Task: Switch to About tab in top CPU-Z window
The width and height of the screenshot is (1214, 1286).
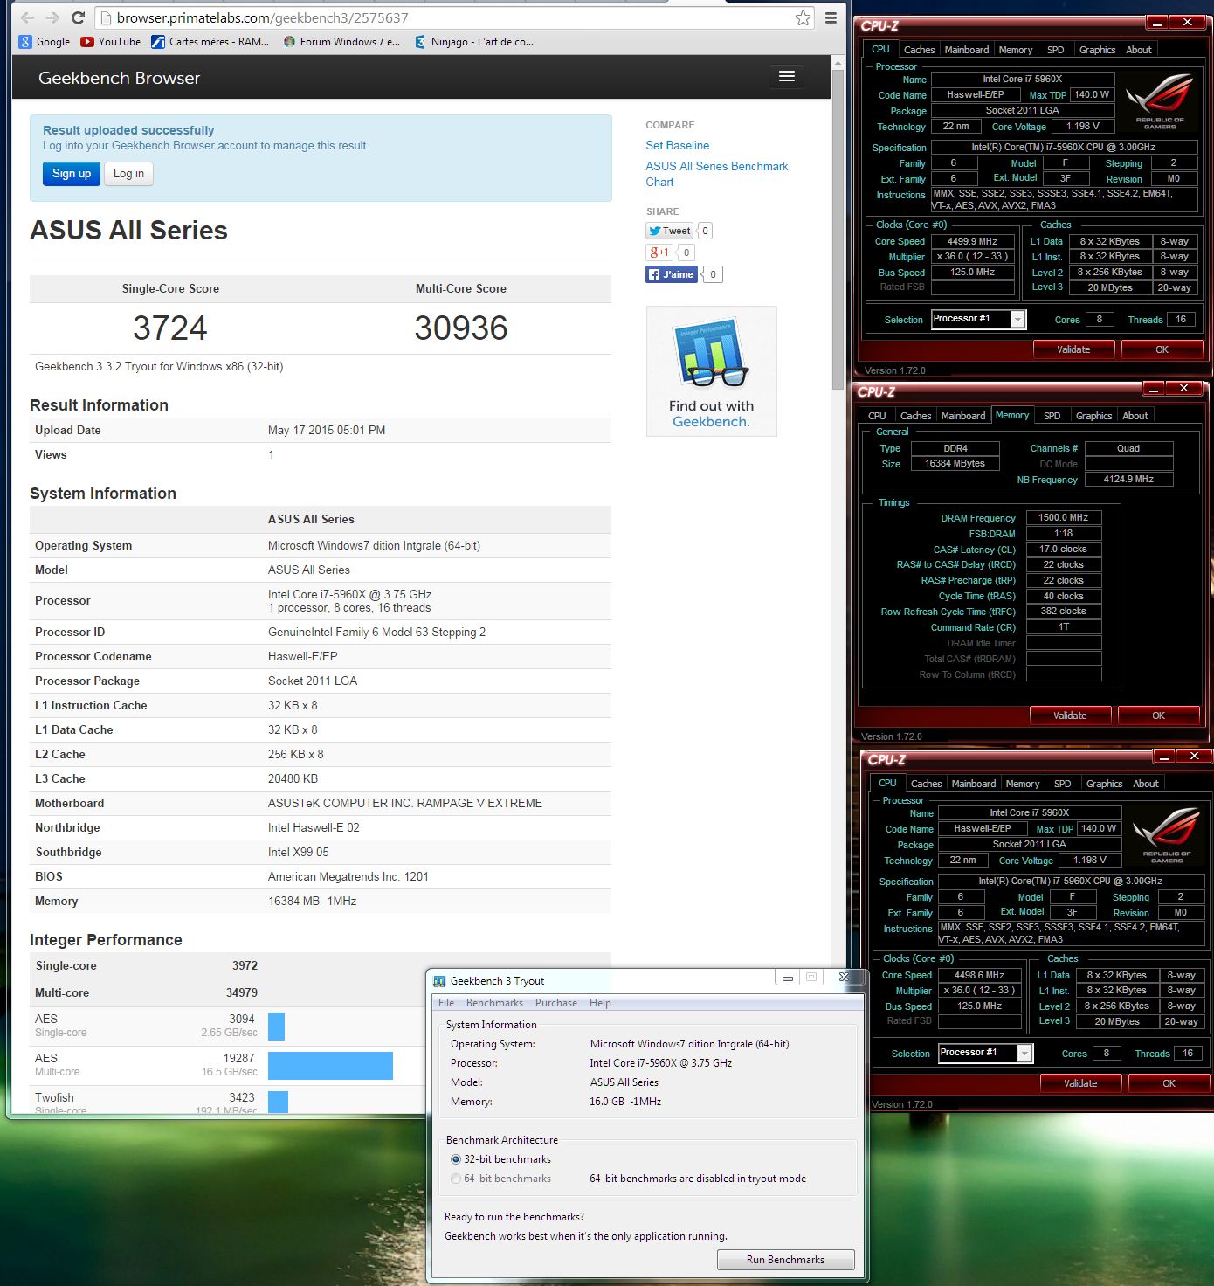Action: coord(1139,50)
